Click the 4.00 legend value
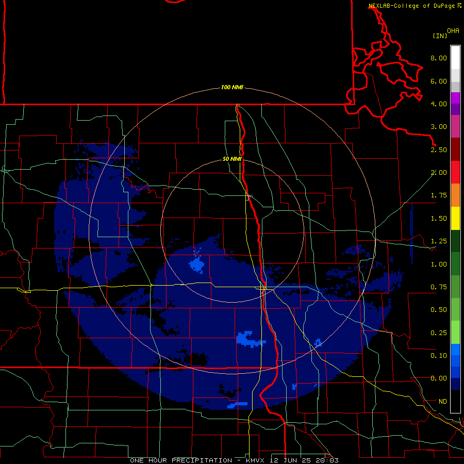Screen dimensions: 464x464 point(439,104)
